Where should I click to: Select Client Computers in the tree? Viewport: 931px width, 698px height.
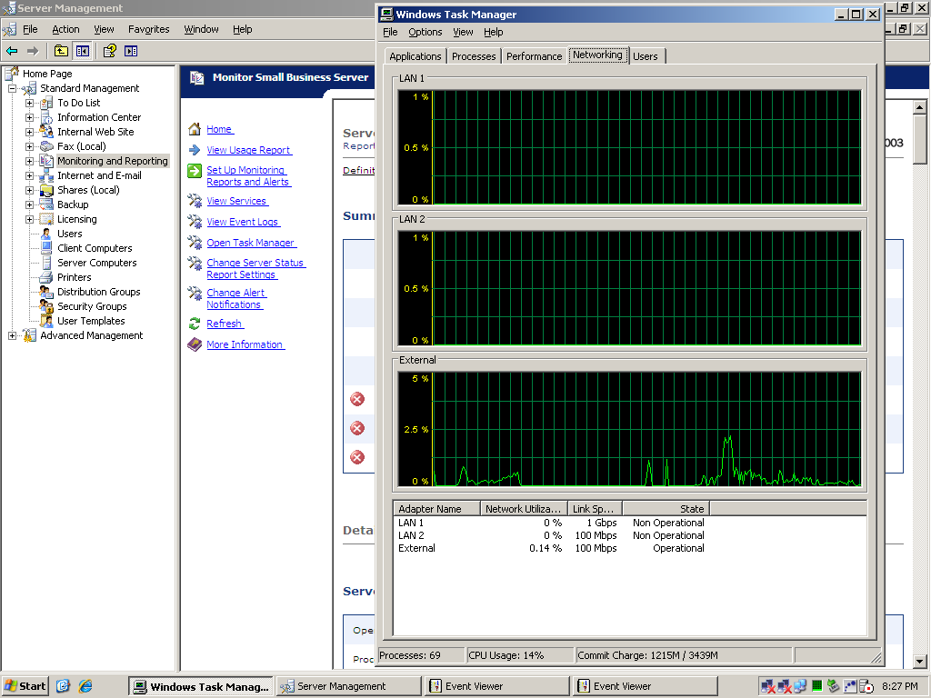95,248
